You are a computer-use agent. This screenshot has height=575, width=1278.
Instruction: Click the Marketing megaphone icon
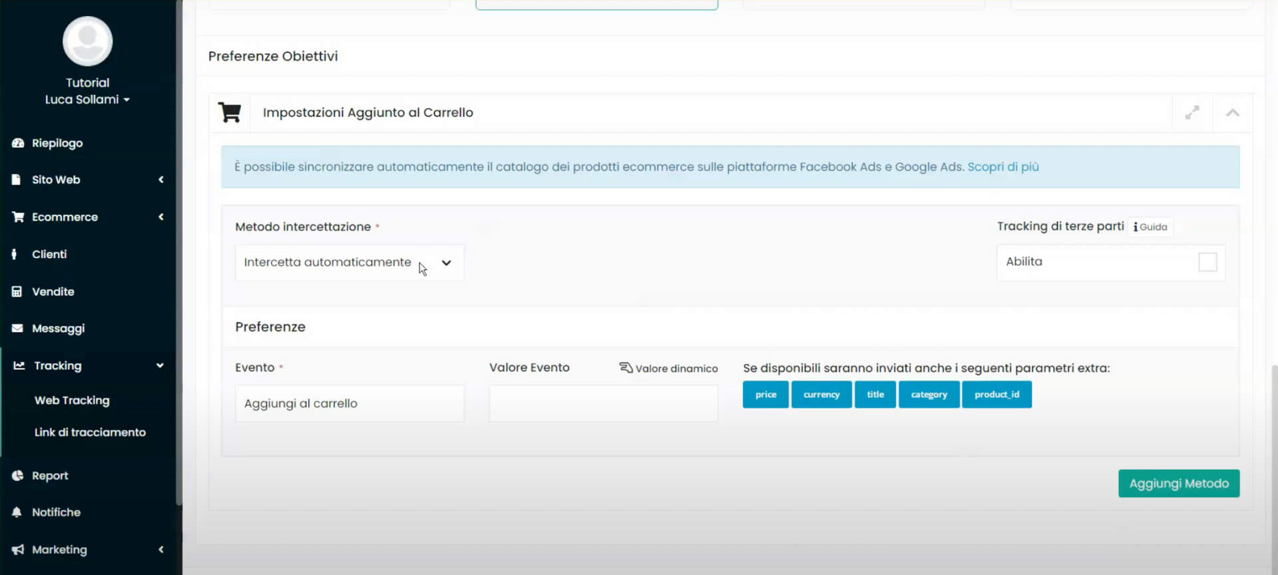(18, 550)
